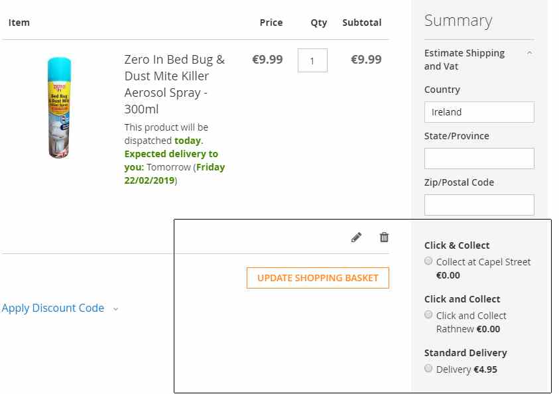
Task: Open the Country dropdown showing Ireland
Action: [x=479, y=112]
